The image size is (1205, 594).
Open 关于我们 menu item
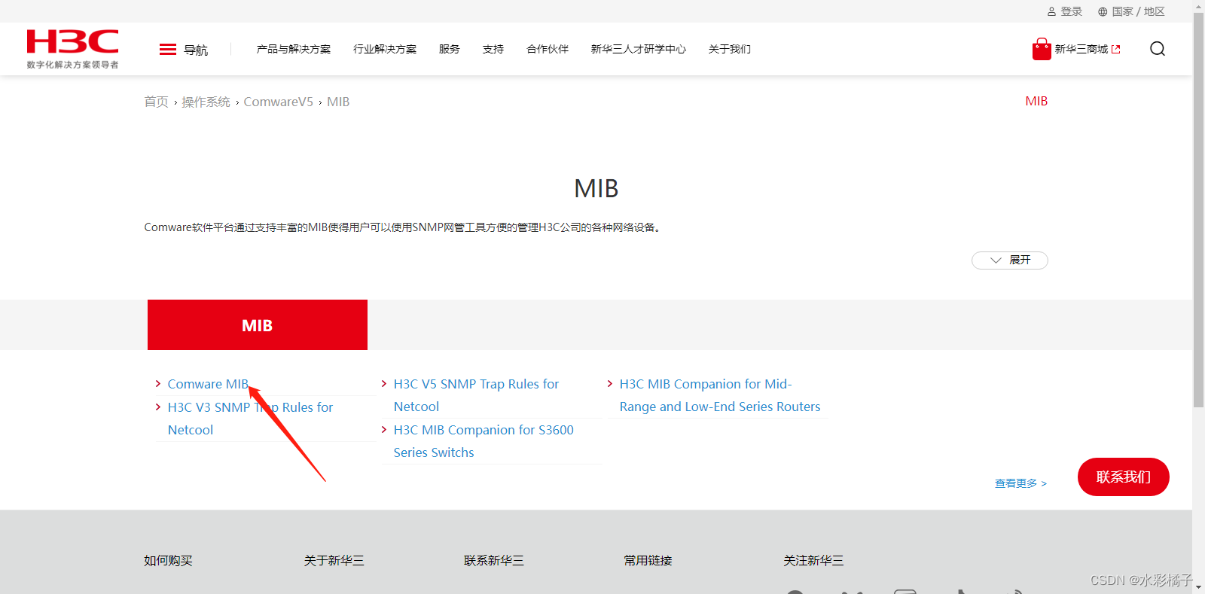730,49
